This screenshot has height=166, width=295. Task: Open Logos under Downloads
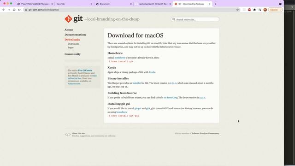pos(71,47)
